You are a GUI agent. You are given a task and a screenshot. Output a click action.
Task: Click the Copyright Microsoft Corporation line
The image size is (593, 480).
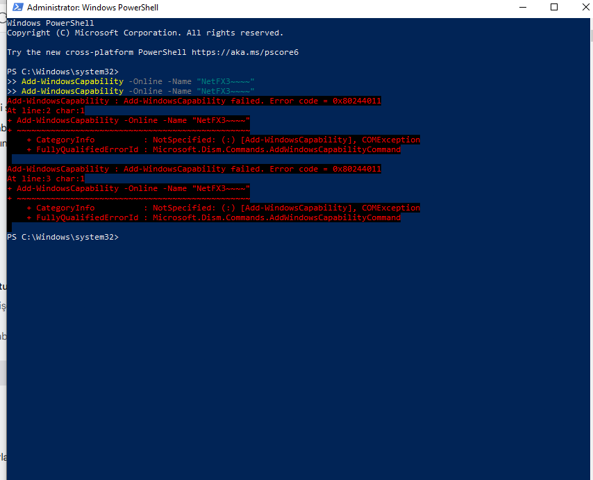pyautogui.click(x=145, y=33)
